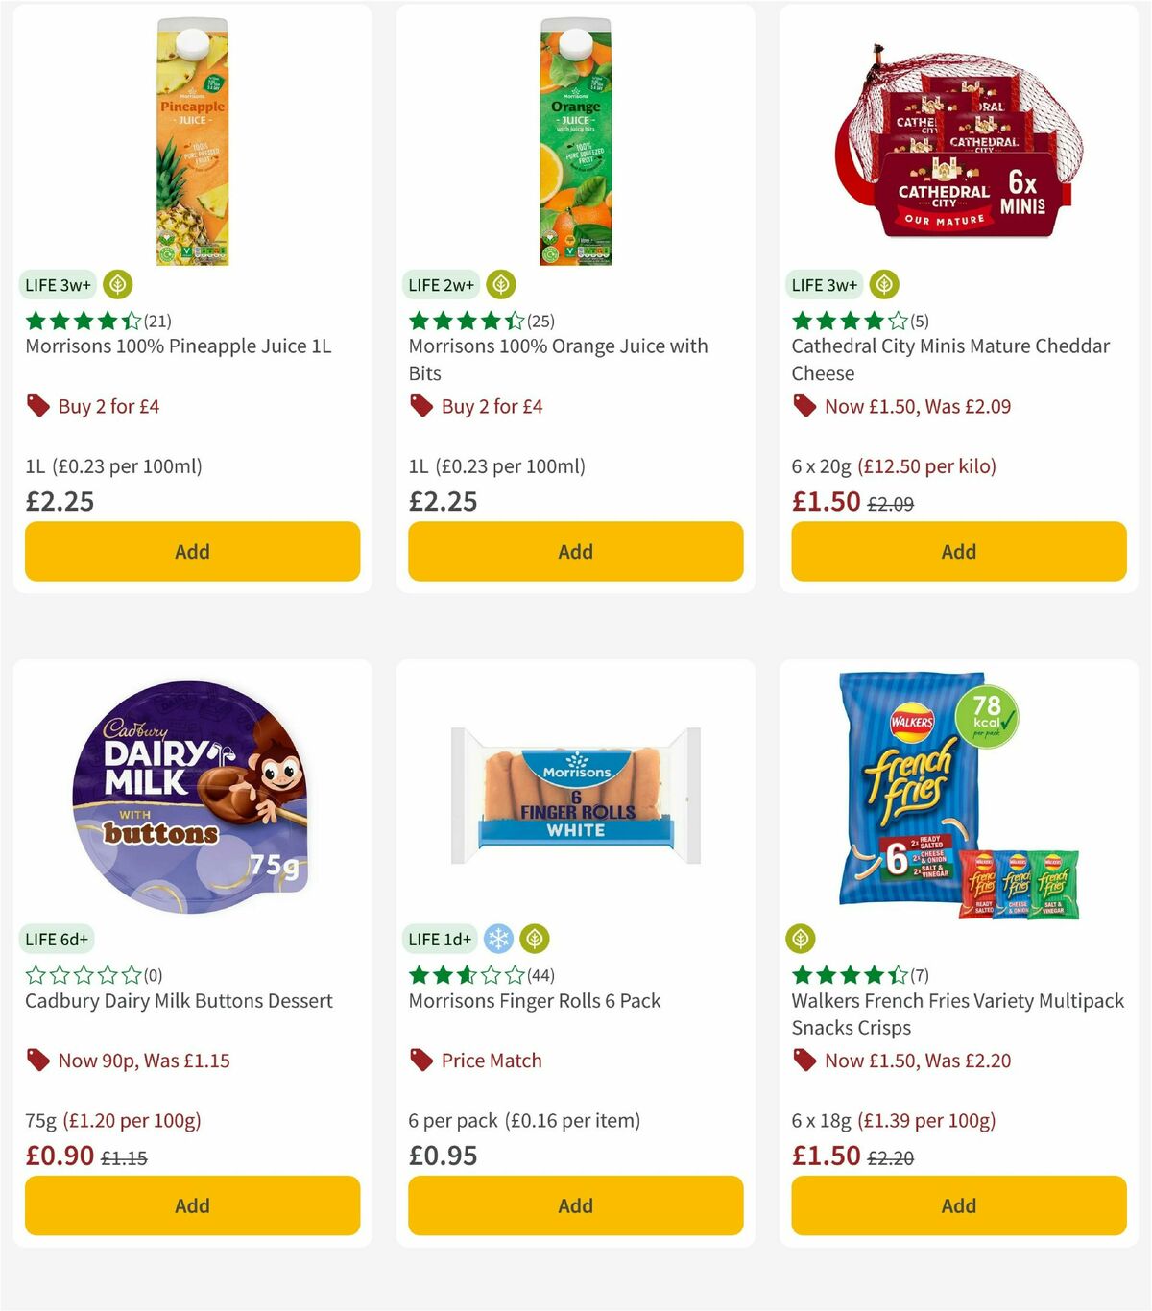
Task: Select the leaf icon on Walkers French Fries
Action: tap(801, 939)
